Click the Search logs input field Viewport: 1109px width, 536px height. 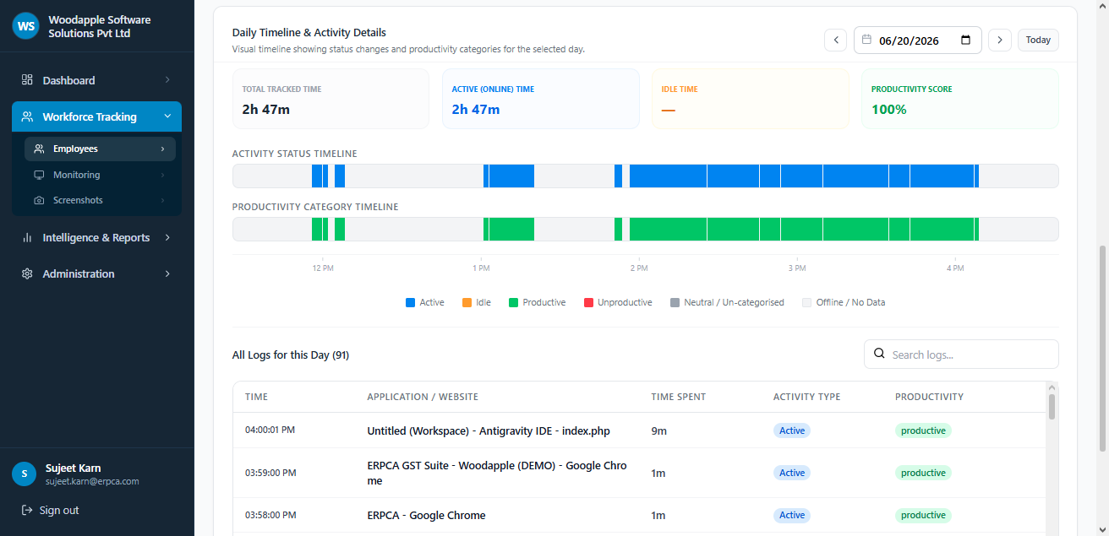click(961, 355)
